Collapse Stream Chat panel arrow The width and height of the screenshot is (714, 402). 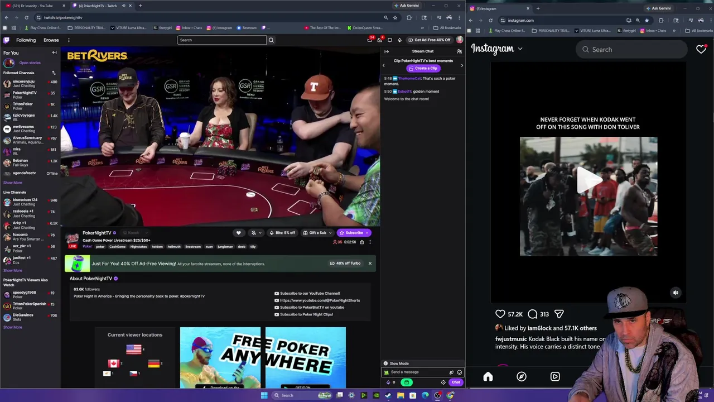click(x=387, y=51)
